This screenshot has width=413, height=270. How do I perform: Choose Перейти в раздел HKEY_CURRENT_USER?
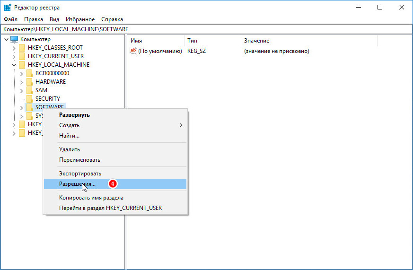coord(115,208)
